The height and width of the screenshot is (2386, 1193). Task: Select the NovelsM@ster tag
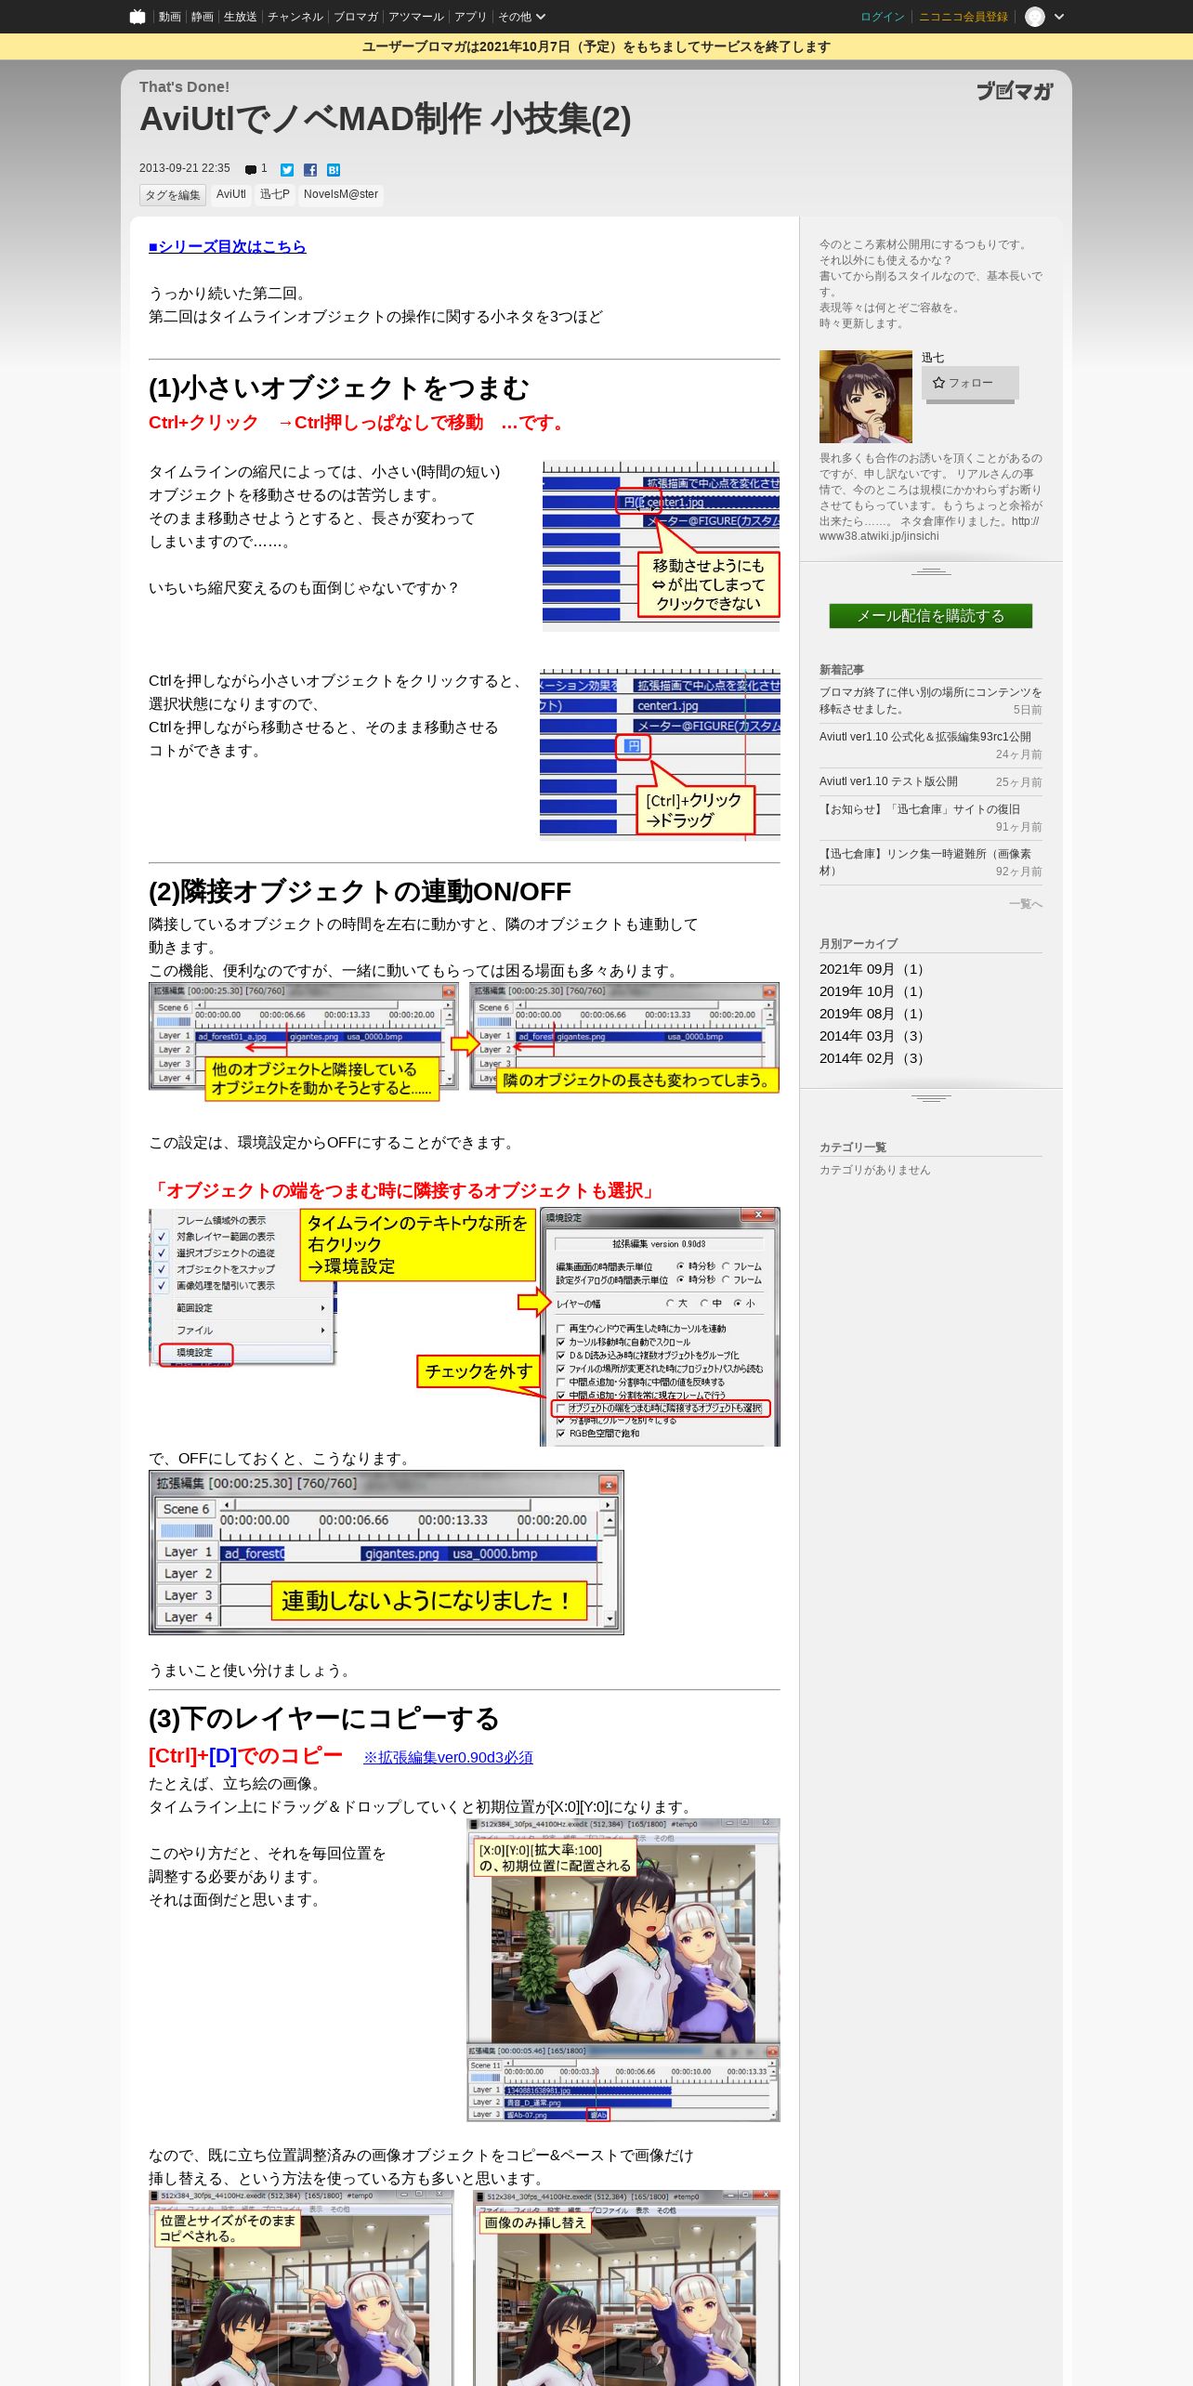coord(341,194)
